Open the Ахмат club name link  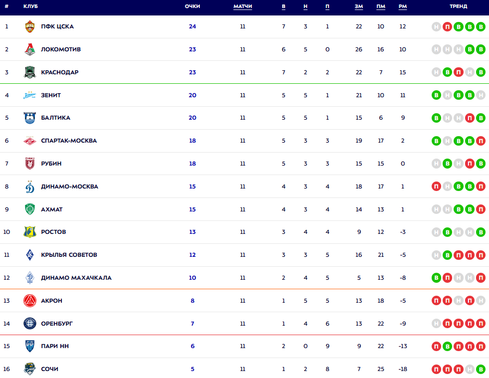click(52, 209)
